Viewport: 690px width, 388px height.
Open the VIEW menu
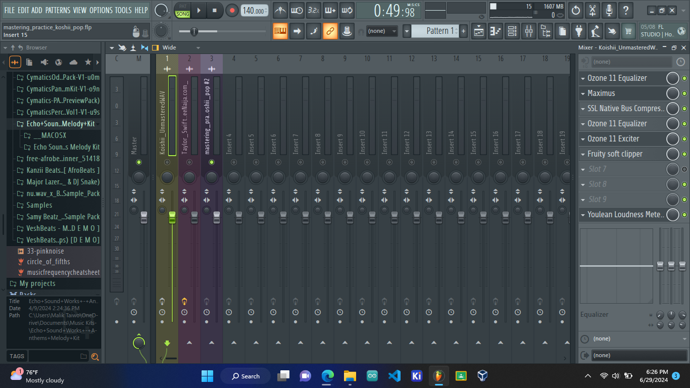click(80, 10)
